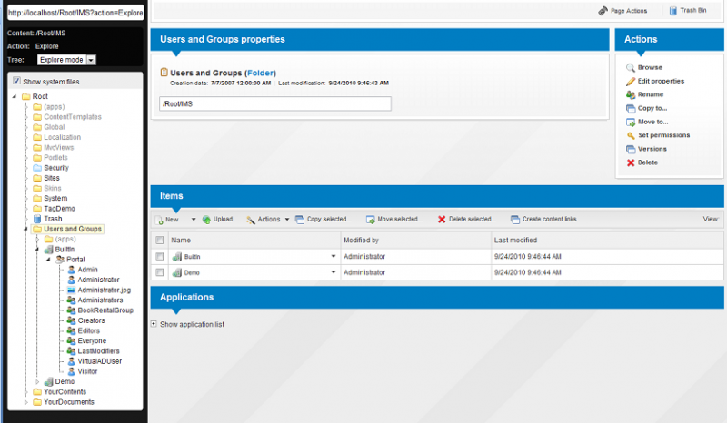727x423 pixels.
Task: Click the Move selected icon
Action: (371, 220)
